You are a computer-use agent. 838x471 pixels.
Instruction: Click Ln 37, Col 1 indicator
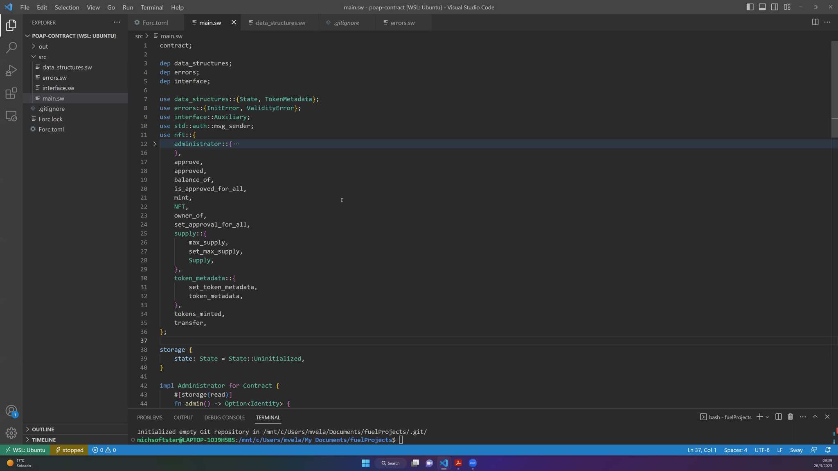coord(702,450)
